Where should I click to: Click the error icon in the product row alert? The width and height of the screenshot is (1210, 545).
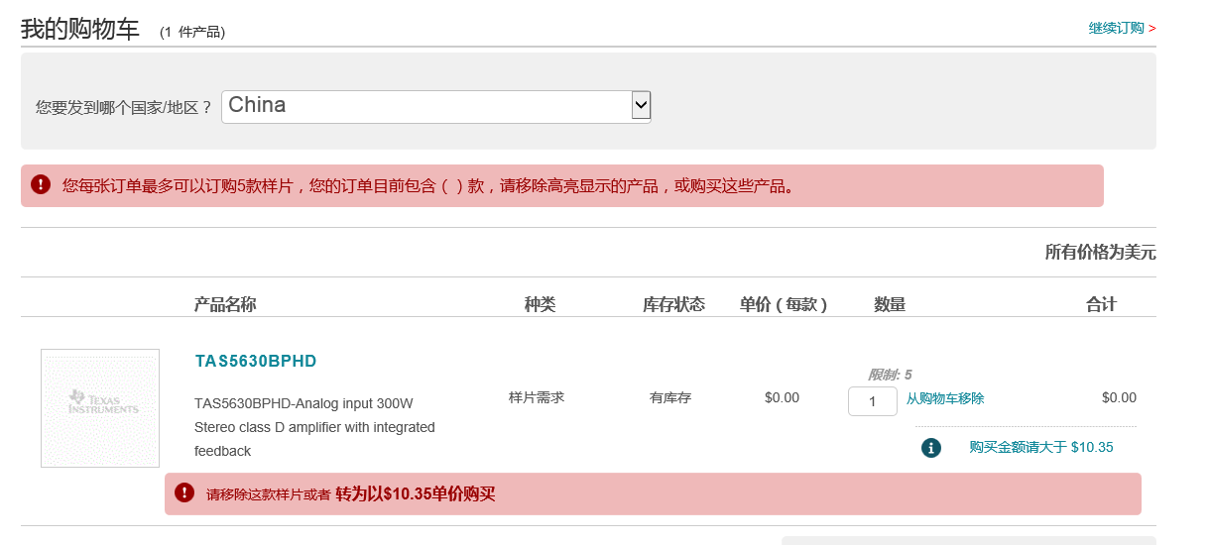coord(184,492)
